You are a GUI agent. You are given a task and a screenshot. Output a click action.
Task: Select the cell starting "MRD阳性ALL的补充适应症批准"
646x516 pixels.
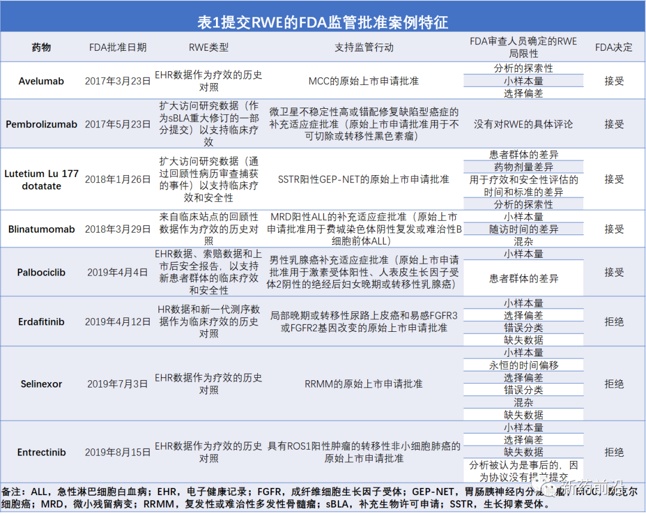[364, 229]
